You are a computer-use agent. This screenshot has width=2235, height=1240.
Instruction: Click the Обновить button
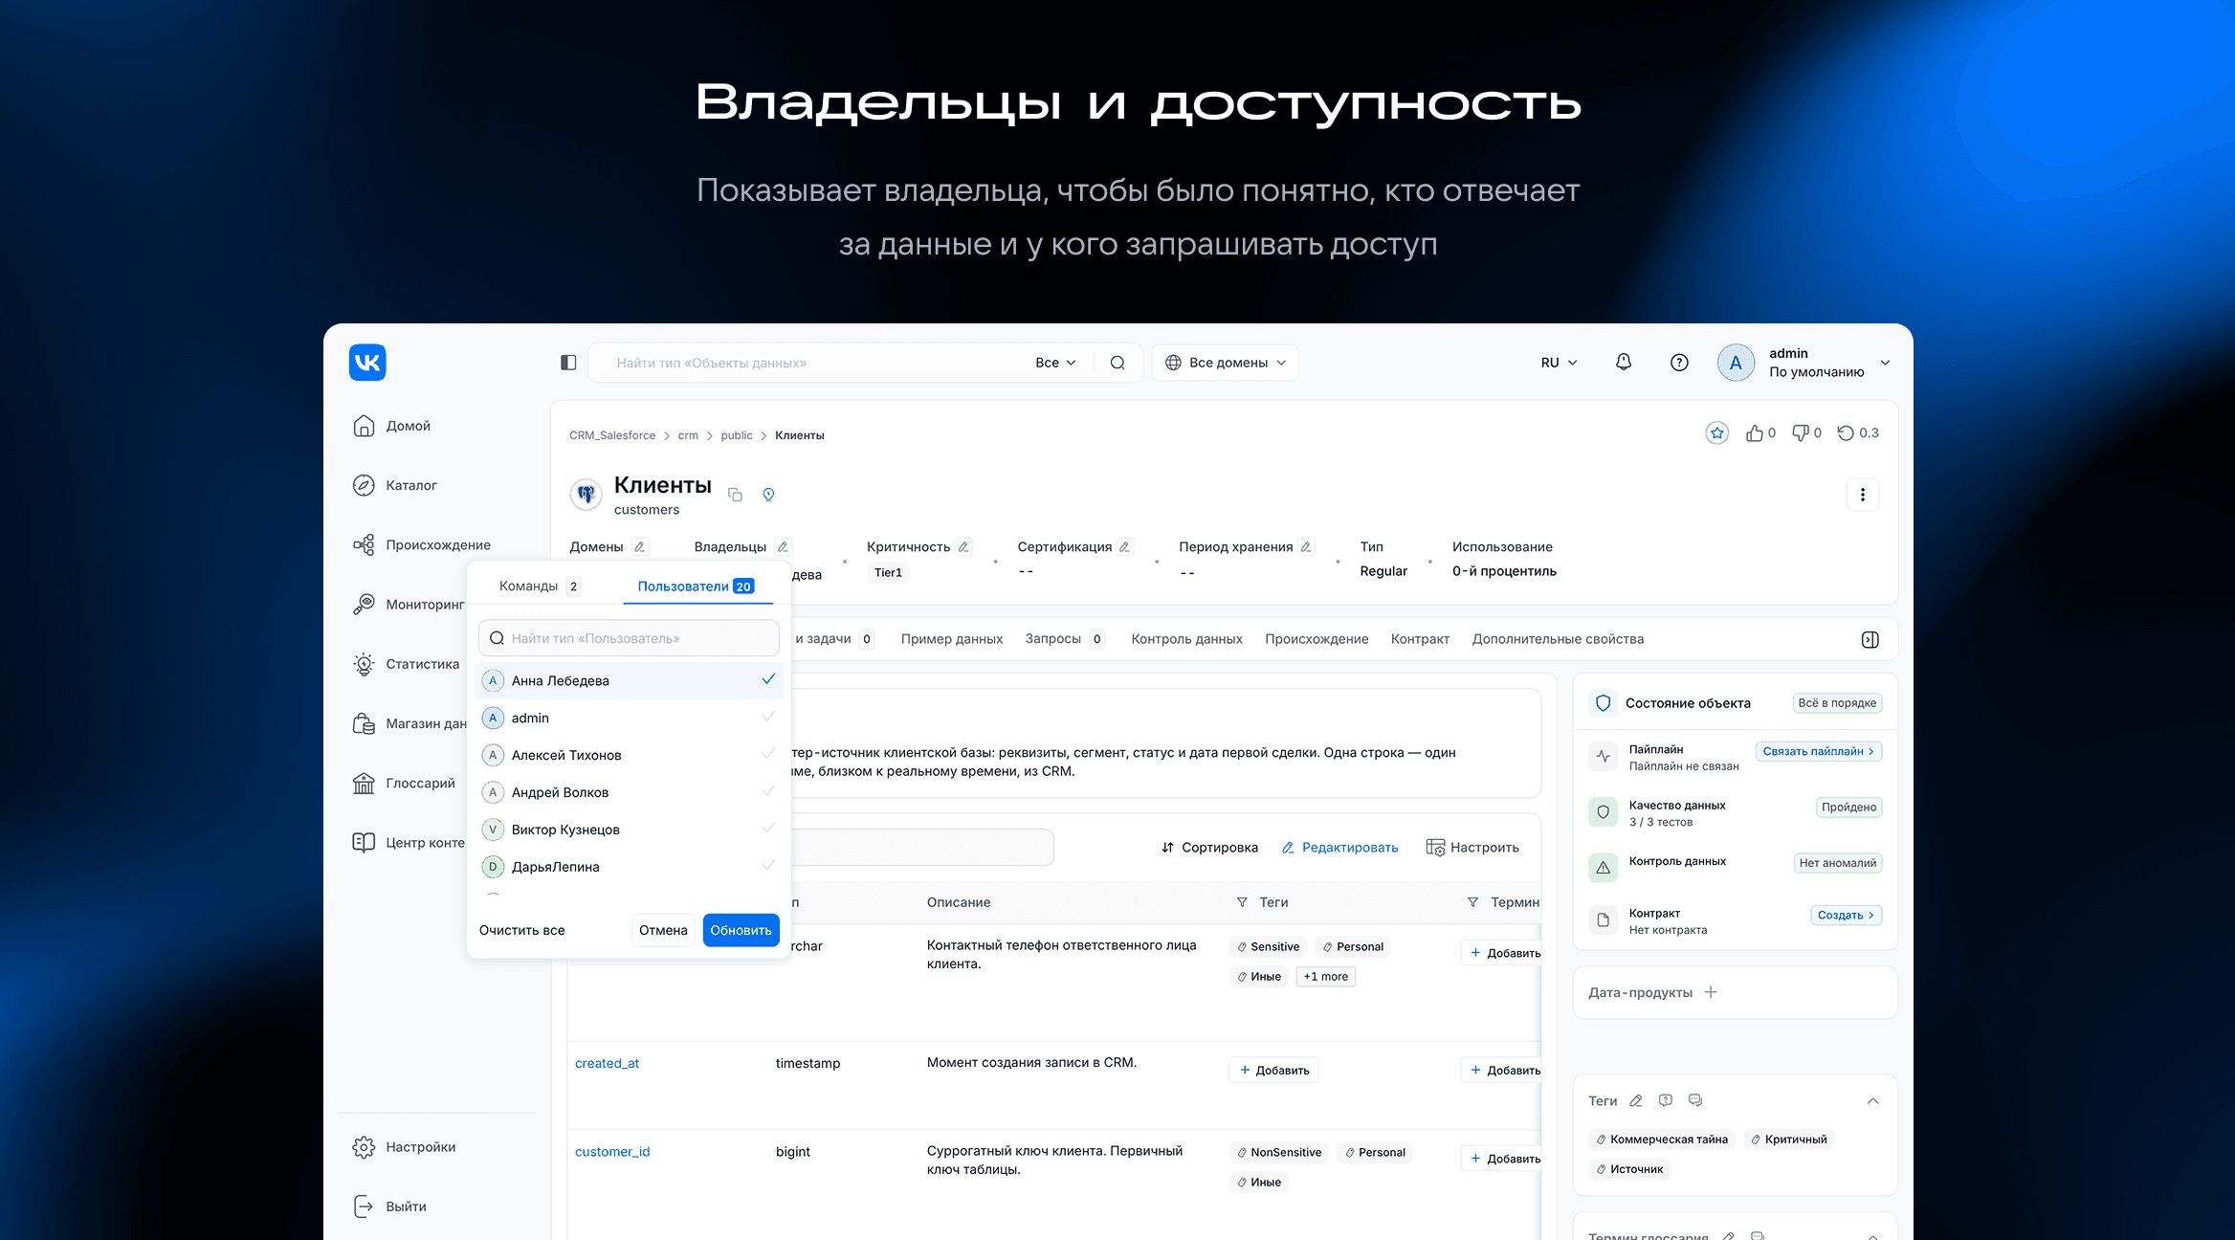[x=741, y=930]
